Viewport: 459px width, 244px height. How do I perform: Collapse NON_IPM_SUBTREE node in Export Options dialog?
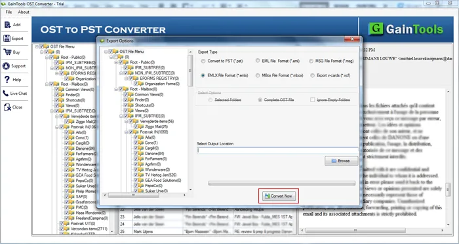[x=121, y=73]
